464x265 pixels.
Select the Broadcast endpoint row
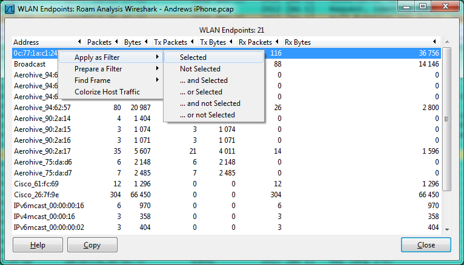[227, 64]
